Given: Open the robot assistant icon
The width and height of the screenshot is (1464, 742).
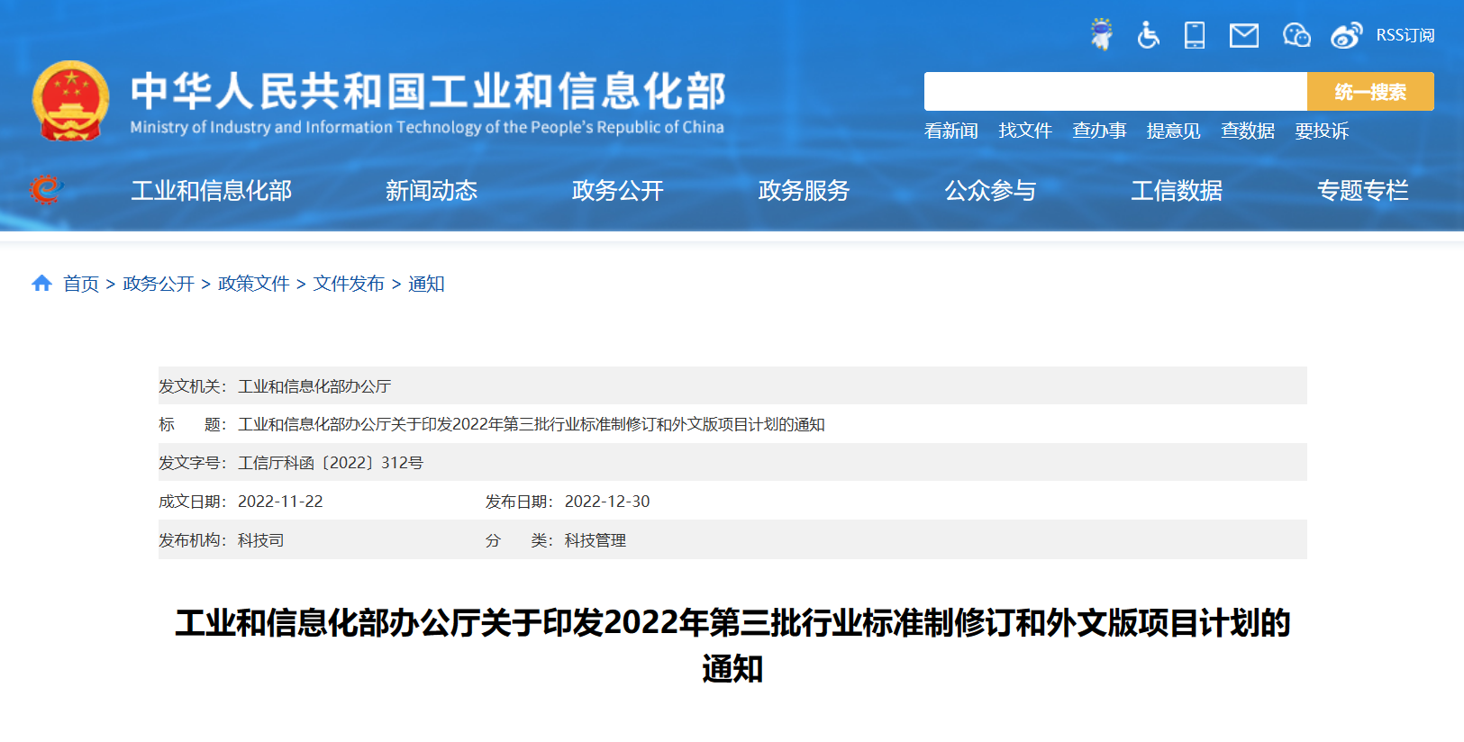Looking at the screenshot, I should (1100, 35).
